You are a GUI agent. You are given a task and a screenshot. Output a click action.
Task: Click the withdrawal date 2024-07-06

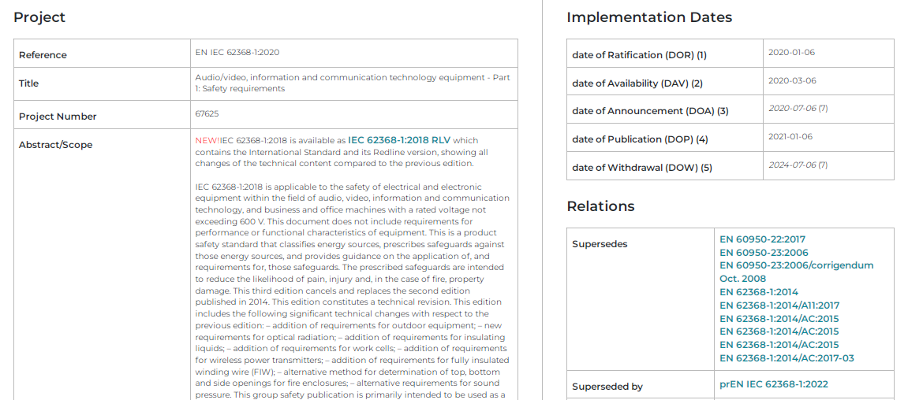pos(792,165)
